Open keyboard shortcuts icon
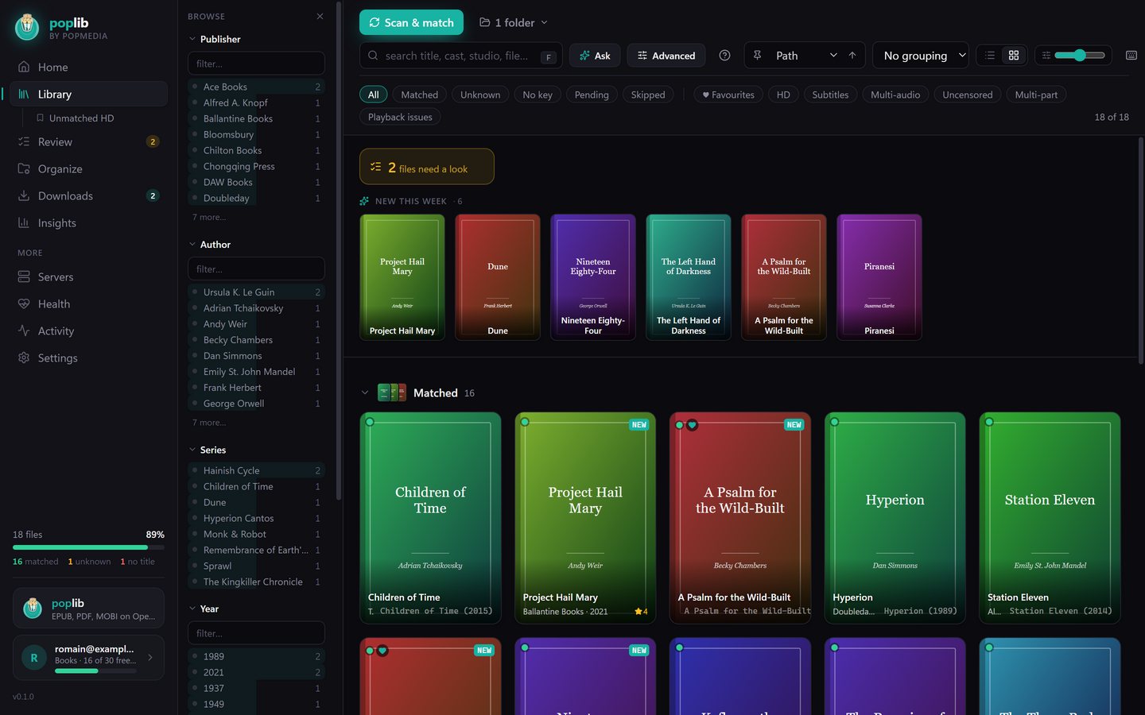This screenshot has width=1145, height=715. [x=1131, y=56]
